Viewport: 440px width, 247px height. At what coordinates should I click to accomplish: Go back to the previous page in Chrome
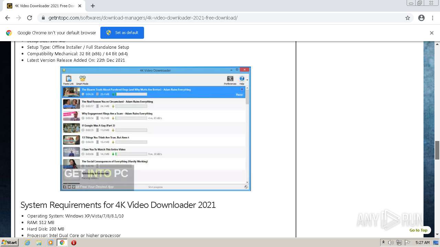pos(8,18)
